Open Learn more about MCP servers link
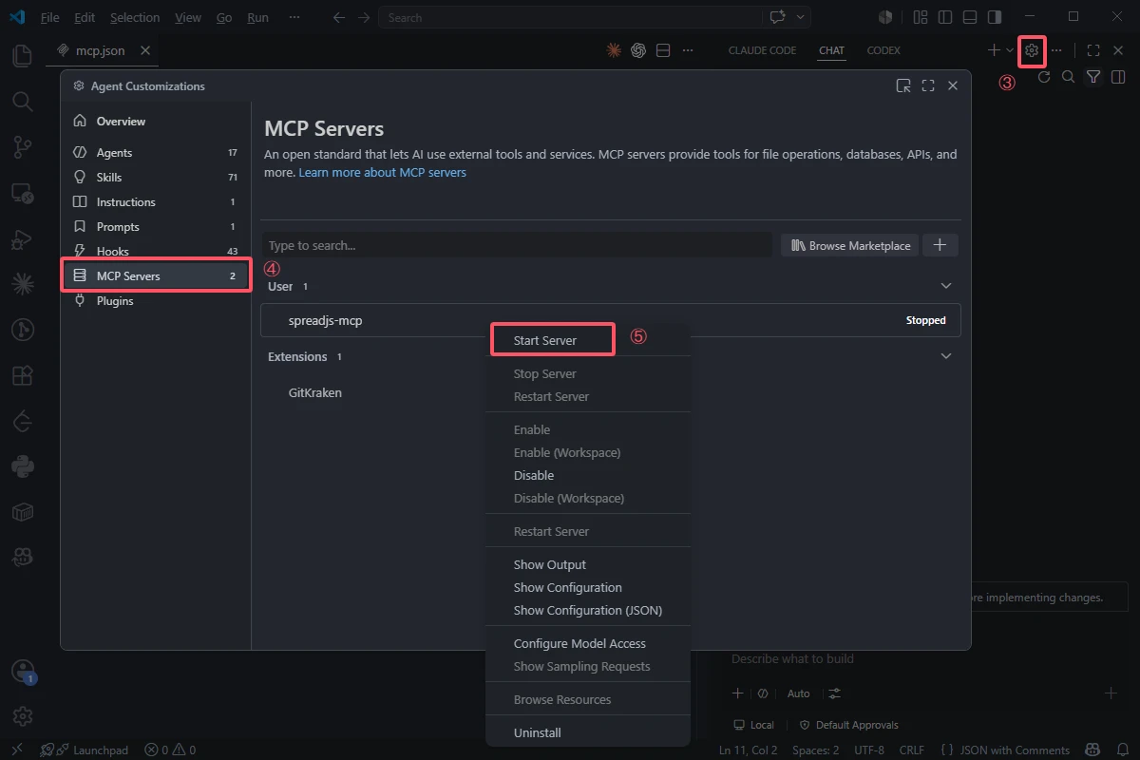This screenshot has height=760, width=1140. tap(382, 173)
